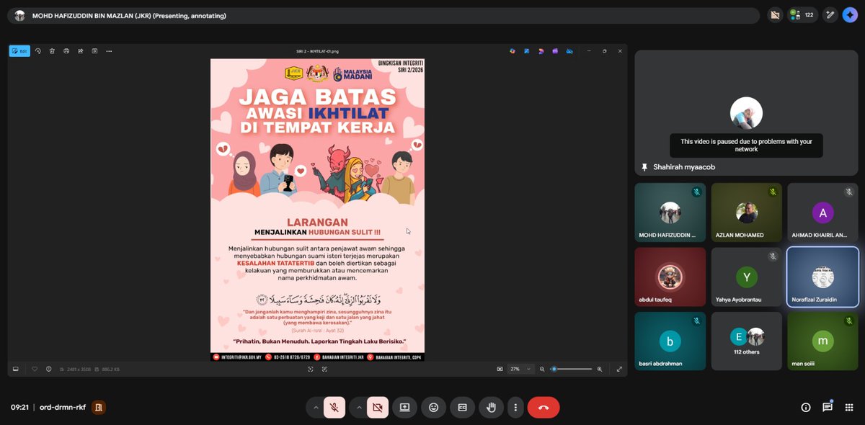Select Shahirah myaacob pinned video tile
The height and width of the screenshot is (425, 865).
coord(746,114)
